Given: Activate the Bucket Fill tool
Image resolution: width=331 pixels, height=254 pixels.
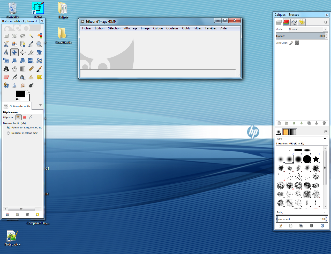Looking at the screenshot, I should (14, 69).
